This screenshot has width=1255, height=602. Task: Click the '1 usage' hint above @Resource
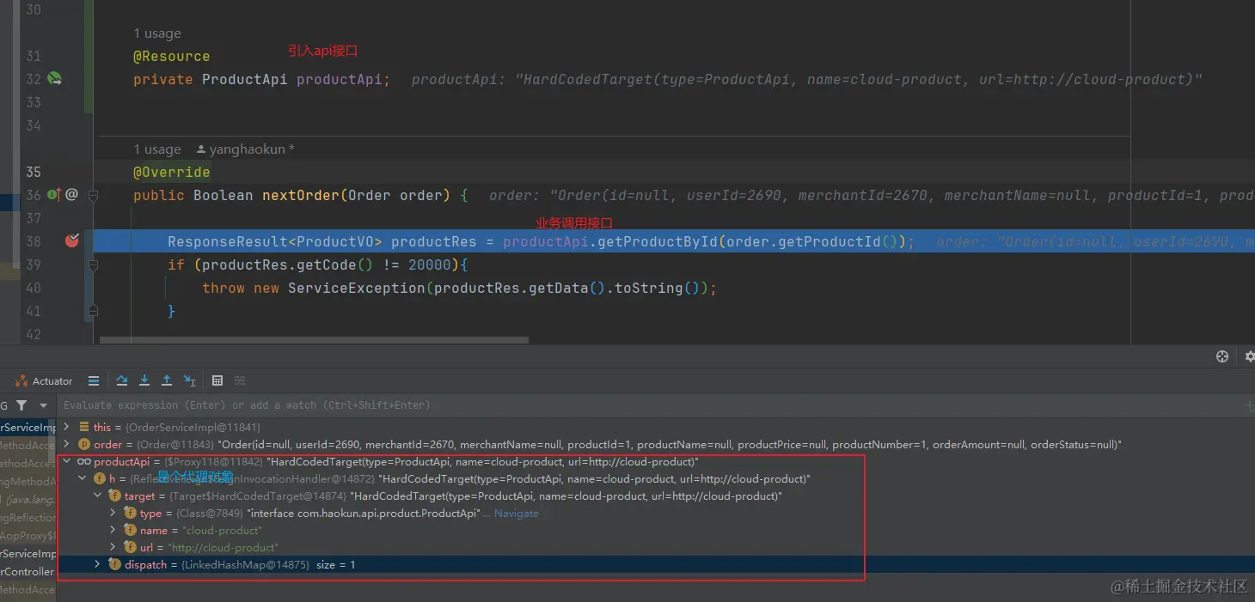tap(157, 33)
